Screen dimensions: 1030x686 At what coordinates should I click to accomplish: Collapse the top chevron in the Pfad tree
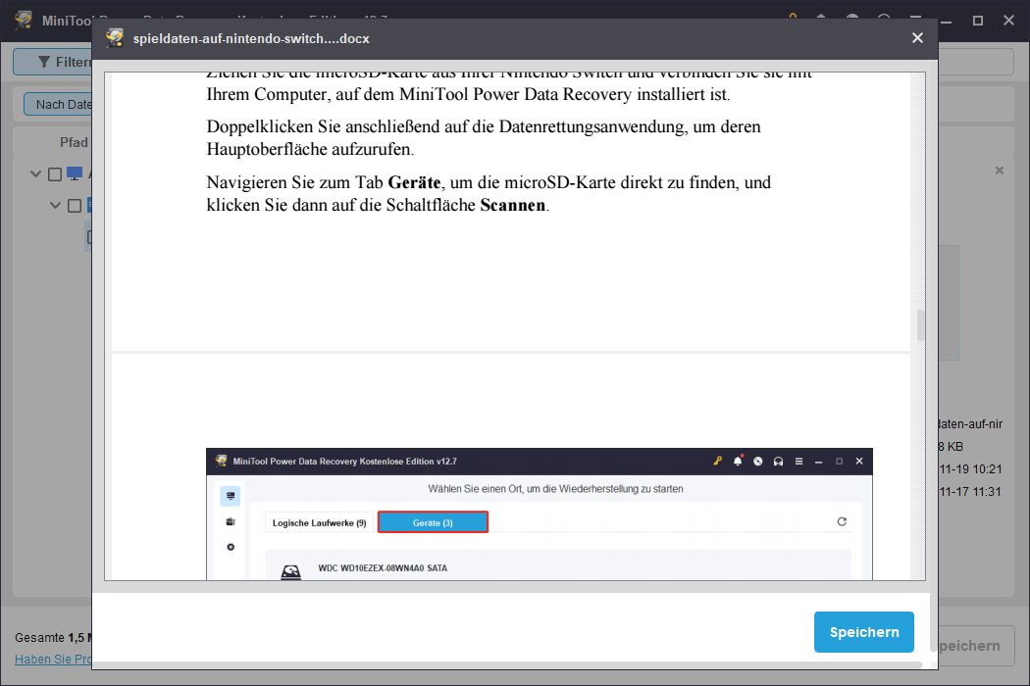[x=35, y=172]
